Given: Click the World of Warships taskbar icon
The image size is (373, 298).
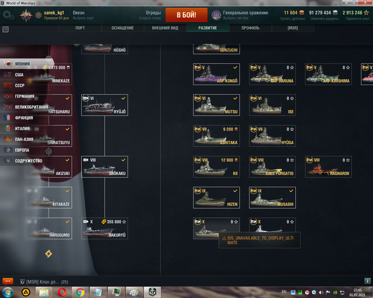Looking at the screenshot, I should [x=152, y=292].
